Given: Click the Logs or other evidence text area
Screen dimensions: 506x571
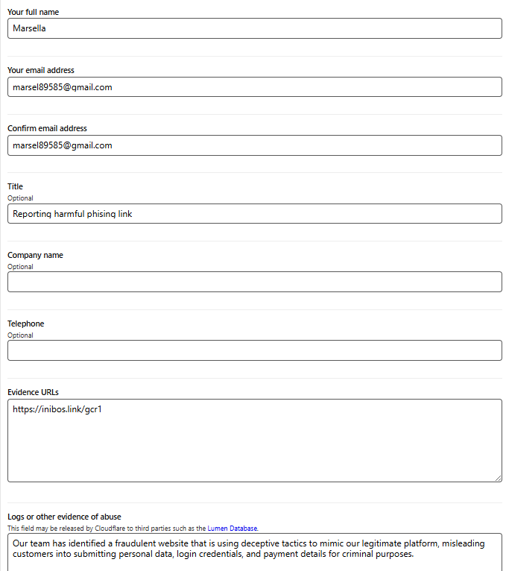Looking at the screenshot, I should [x=254, y=552].
